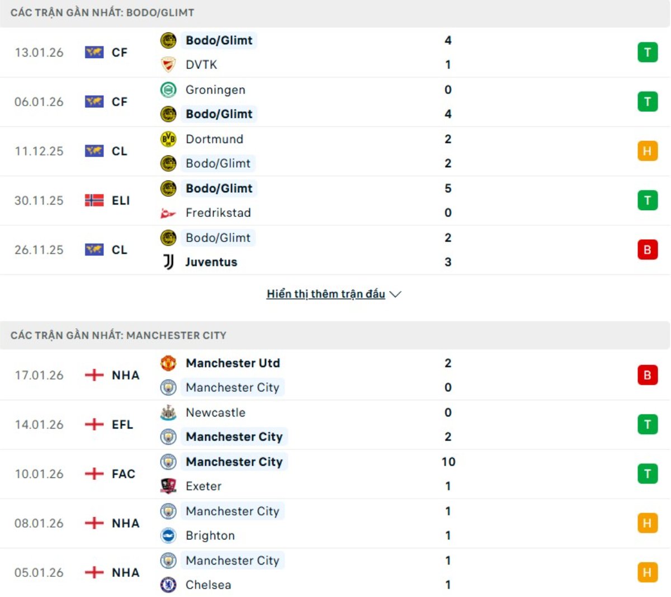Viewport: 671px width, 597px height.
Task: Click Norway flag beside ELI
Action: pos(94,200)
